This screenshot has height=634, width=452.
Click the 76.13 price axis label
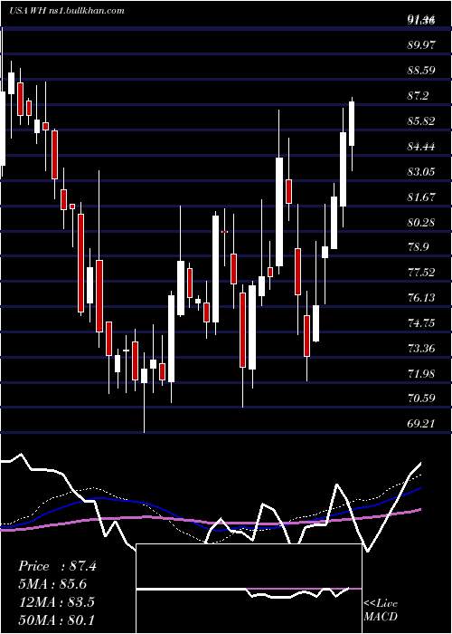click(421, 298)
